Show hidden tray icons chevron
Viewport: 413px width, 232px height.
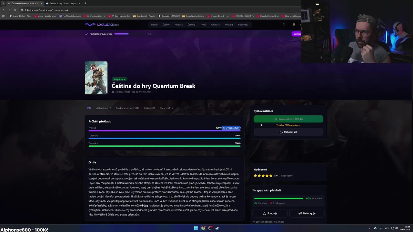370,228
